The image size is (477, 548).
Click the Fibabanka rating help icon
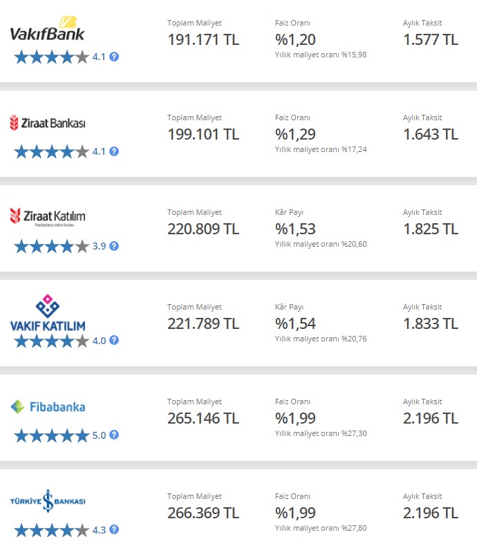[x=114, y=435]
